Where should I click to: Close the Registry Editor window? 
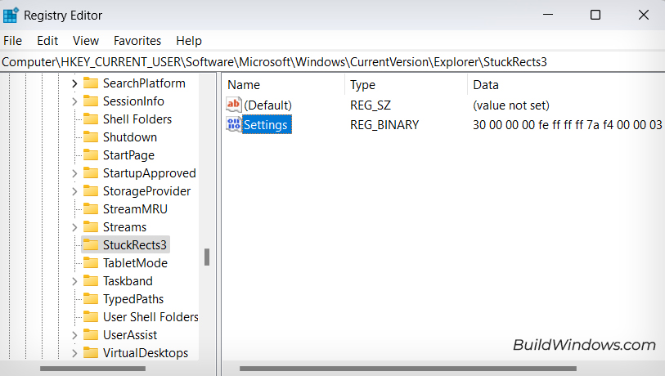(x=644, y=15)
